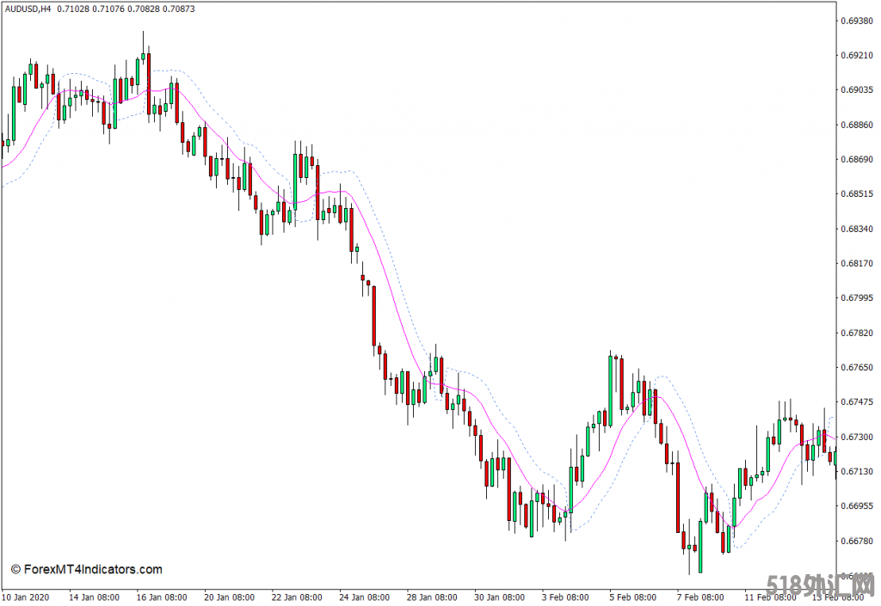Click the 0.69380 price axis label
This screenshot has height=606, width=881.
[x=858, y=21]
